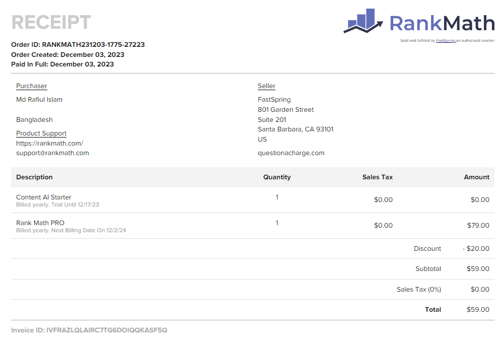
Task: Click the Description column header
Action: pos(34,177)
